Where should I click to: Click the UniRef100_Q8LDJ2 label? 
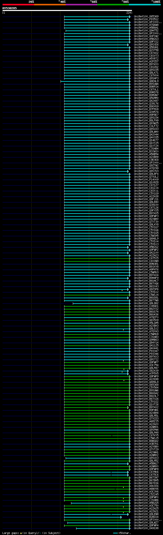coord(146,329)
